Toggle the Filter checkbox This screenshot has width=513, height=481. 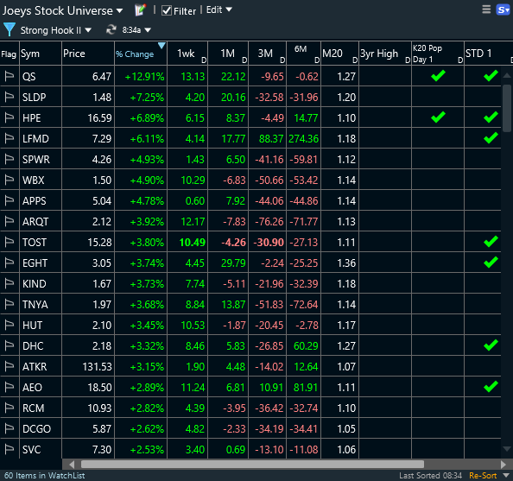point(167,10)
